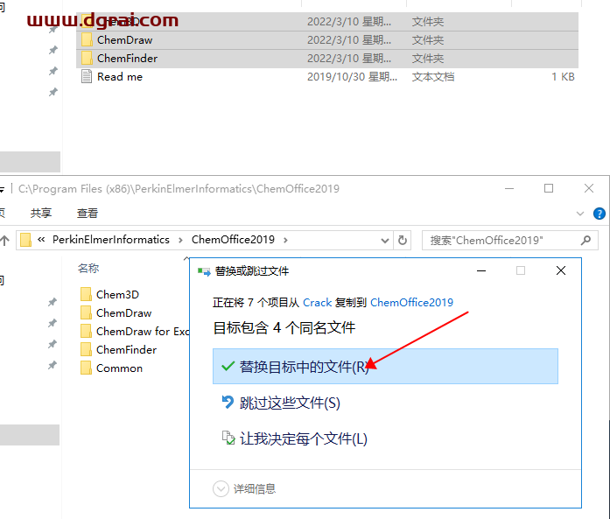Minimize the replace or skip files dialog
Image resolution: width=610 pixels, height=519 pixels.
(481, 270)
